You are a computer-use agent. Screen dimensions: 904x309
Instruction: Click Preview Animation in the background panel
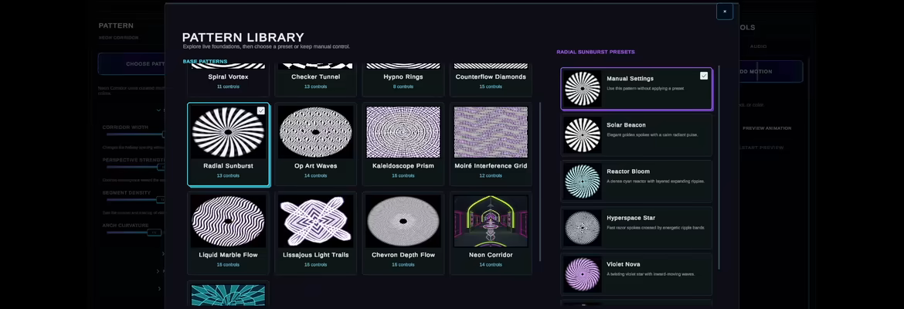(766, 128)
